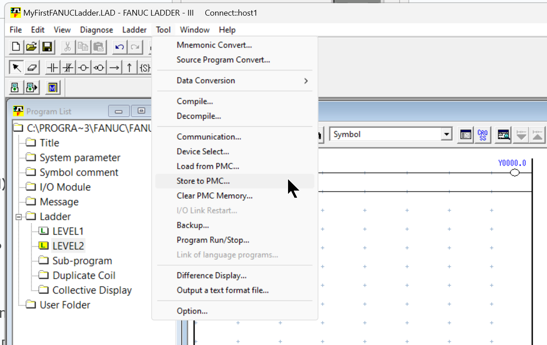
Task: Choose the Eraser delete tool
Action: point(32,68)
